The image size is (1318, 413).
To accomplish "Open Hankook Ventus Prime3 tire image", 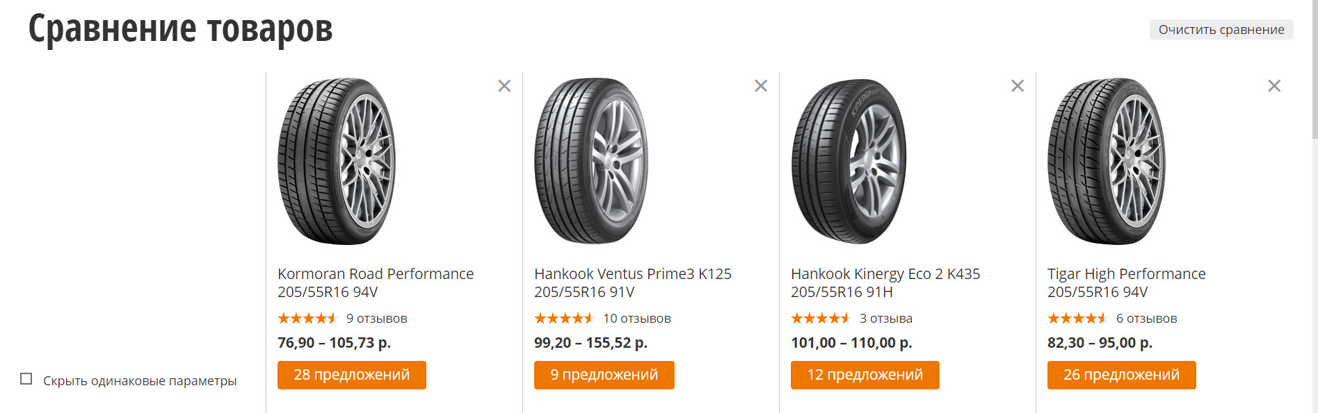I will pyautogui.click(x=591, y=161).
